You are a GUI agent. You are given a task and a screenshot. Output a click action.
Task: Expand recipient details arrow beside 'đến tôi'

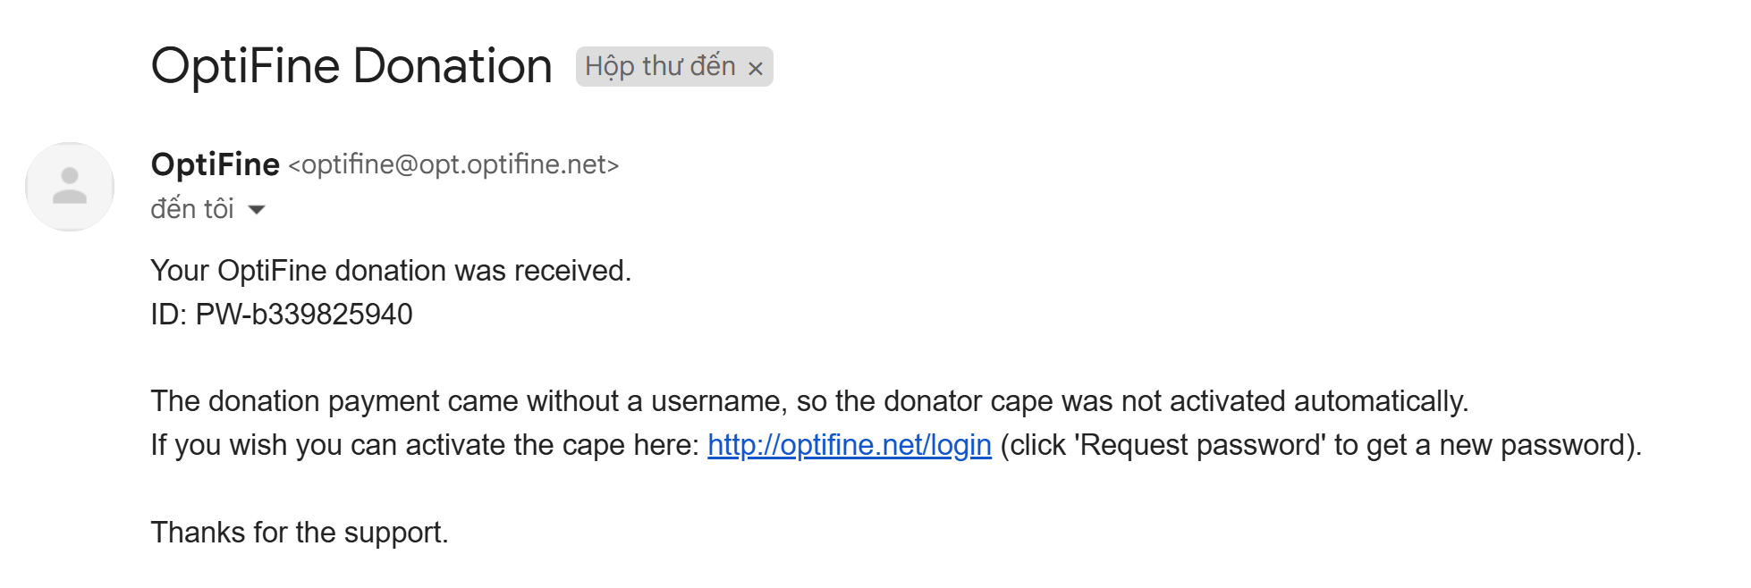coord(257,210)
